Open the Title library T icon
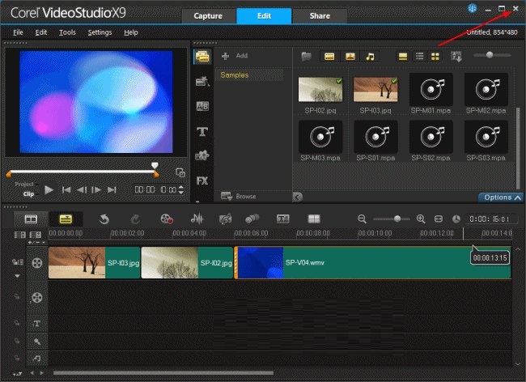Image resolution: width=526 pixels, height=382 pixels. (x=202, y=131)
